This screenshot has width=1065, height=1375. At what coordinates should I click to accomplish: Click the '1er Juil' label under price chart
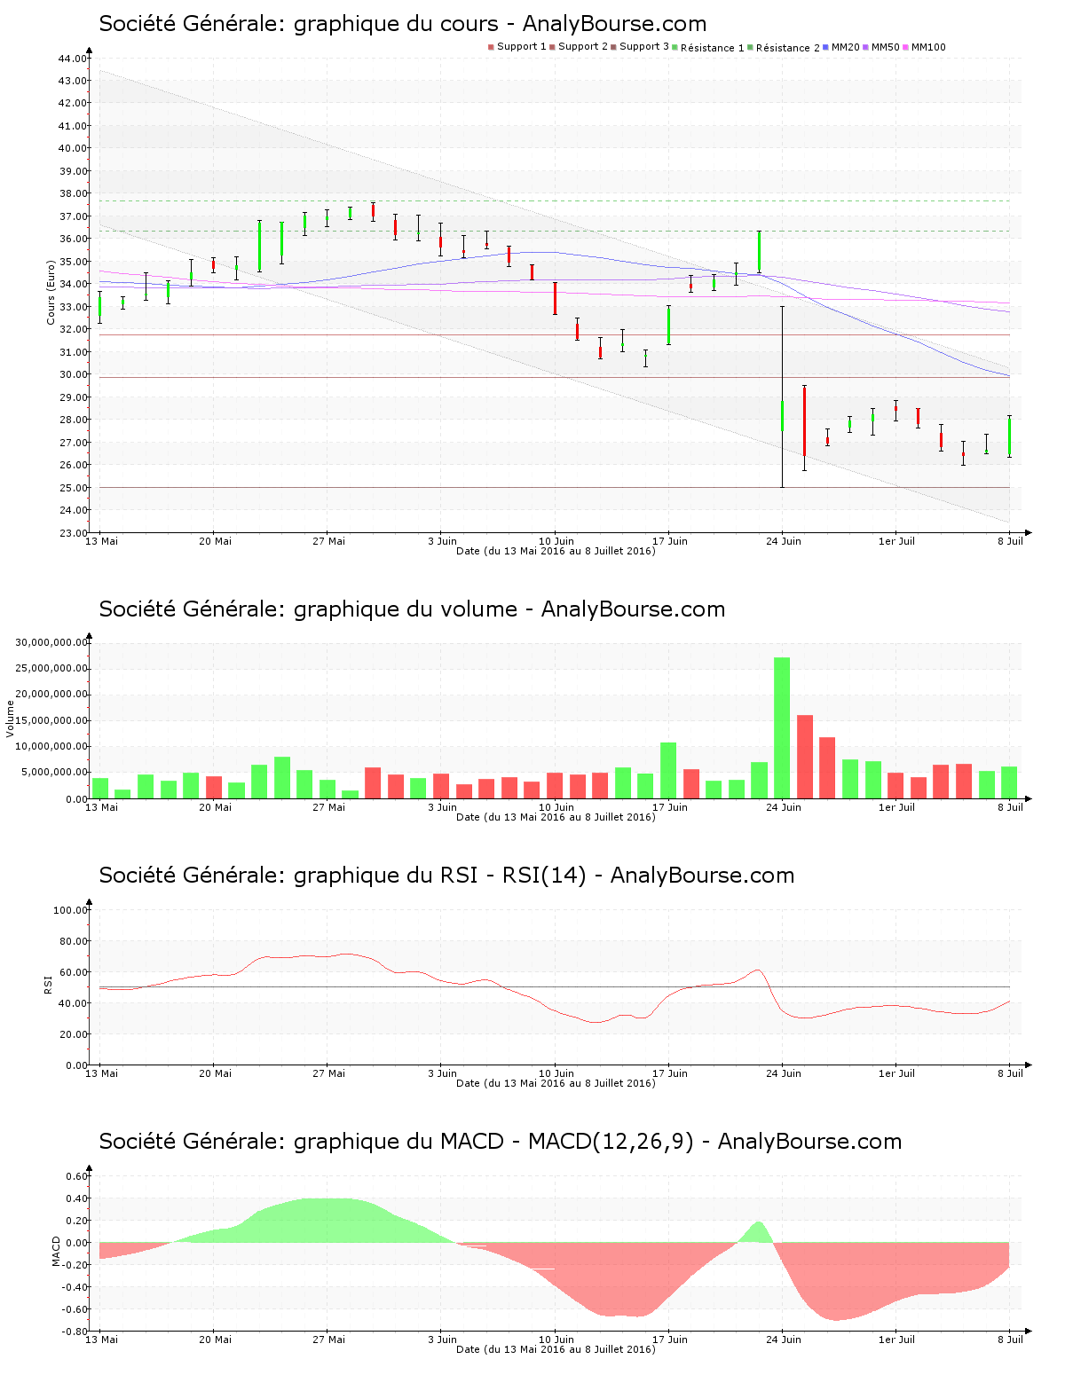pyautogui.click(x=896, y=541)
